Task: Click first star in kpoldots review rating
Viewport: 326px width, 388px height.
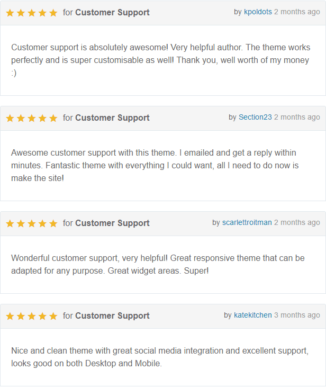Action: (10, 13)
